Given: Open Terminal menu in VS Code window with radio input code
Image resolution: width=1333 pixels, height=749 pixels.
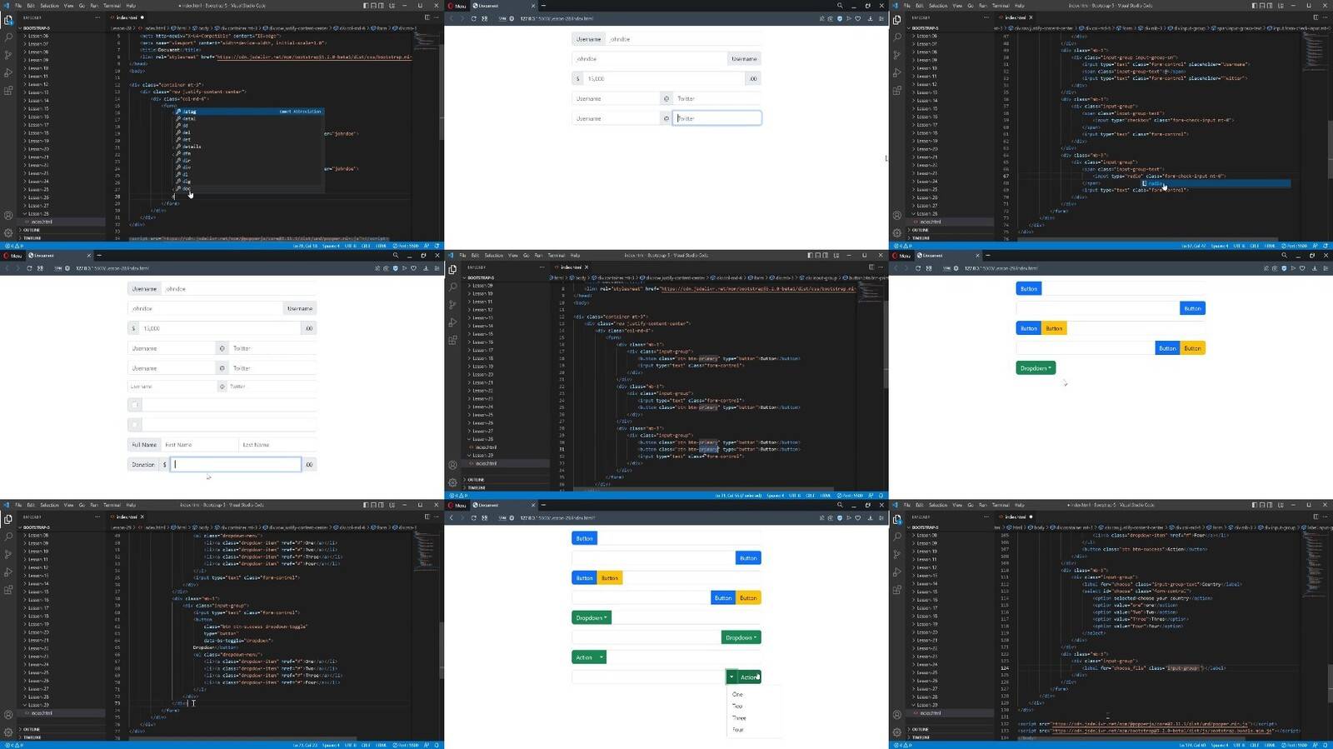Looking at the screenshot, I should coord(1001,5).
